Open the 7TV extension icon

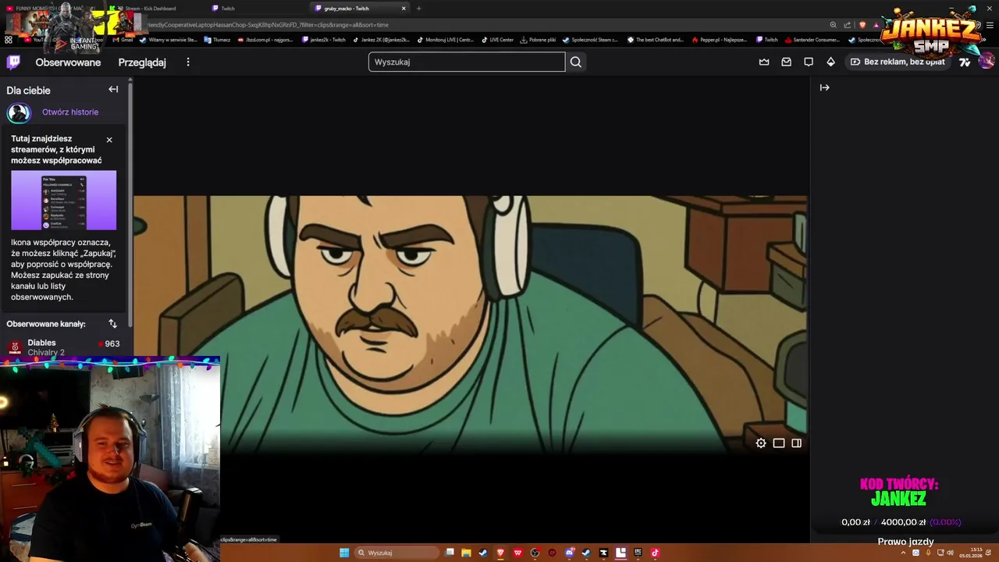click(x=965, y=62)
